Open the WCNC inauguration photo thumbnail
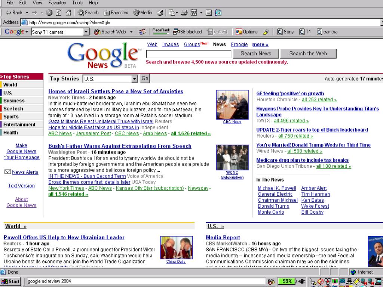The width and height of the screenshot is (383, 287). pos(232,157)
